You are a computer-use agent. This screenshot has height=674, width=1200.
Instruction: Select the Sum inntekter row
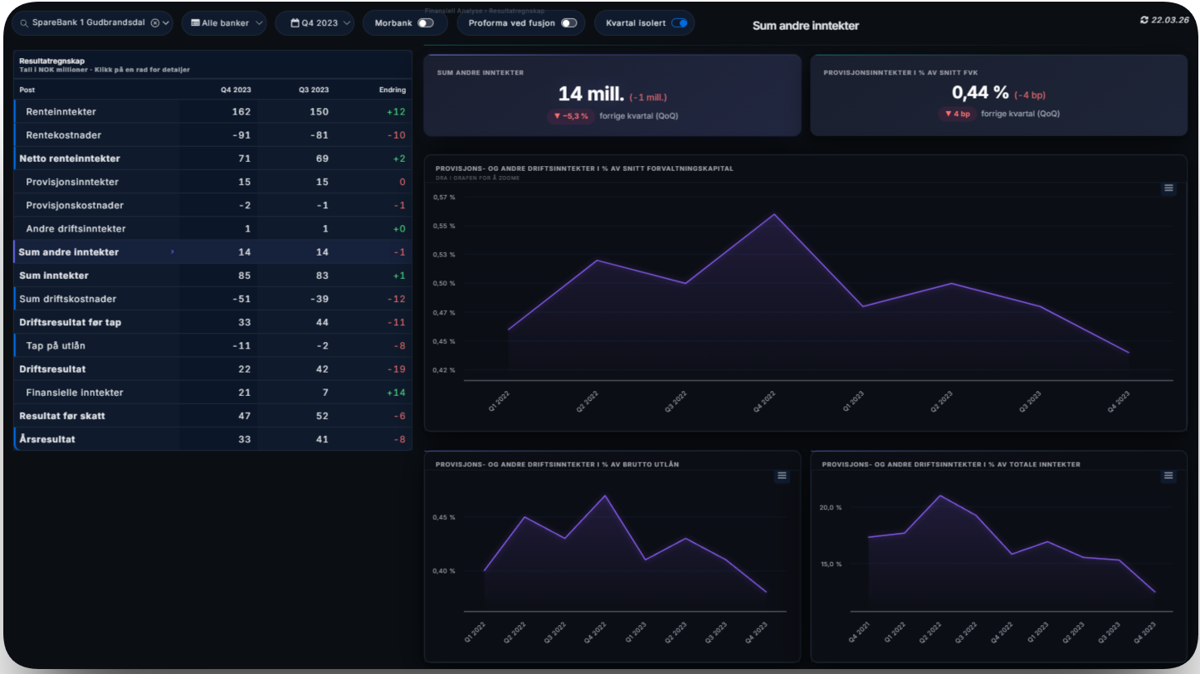pyautogui.click(x=213, y=275)
